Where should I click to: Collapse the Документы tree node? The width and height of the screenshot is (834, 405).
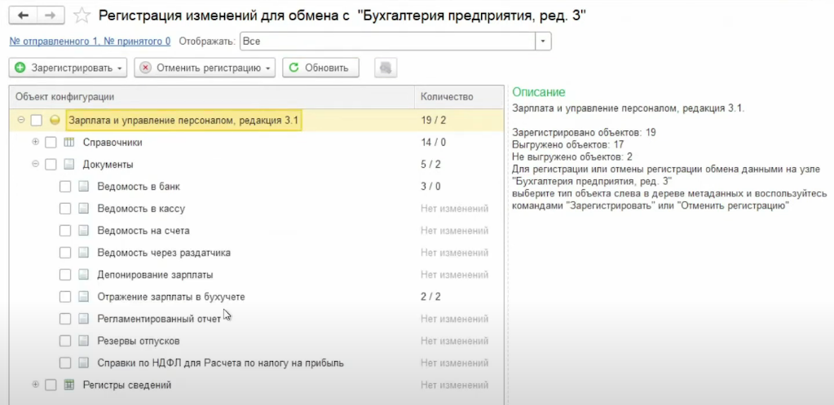tap(36, 165)
